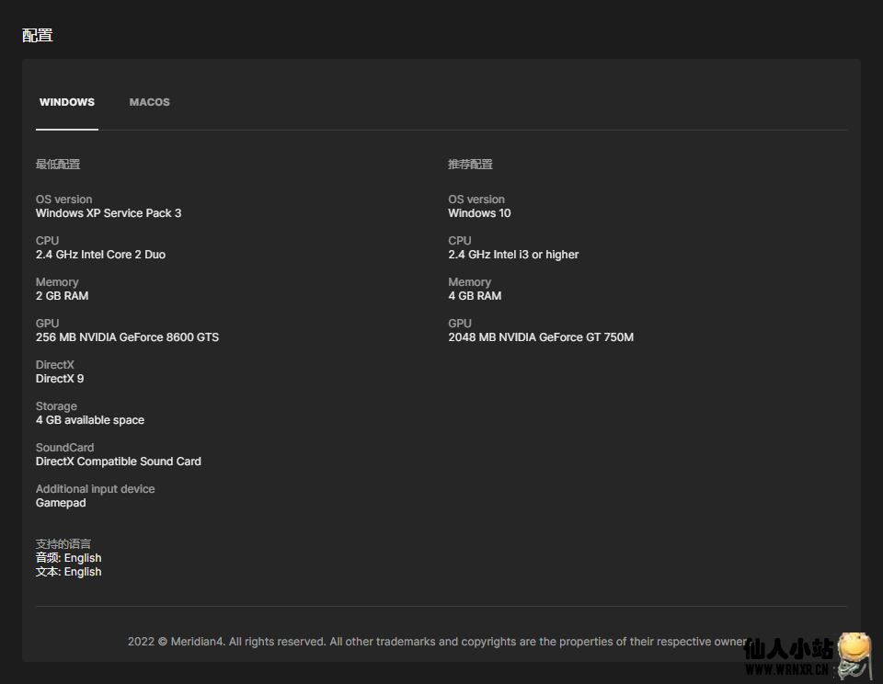
Task: Select the 4 GB available space text
Action: click(90, 420)
